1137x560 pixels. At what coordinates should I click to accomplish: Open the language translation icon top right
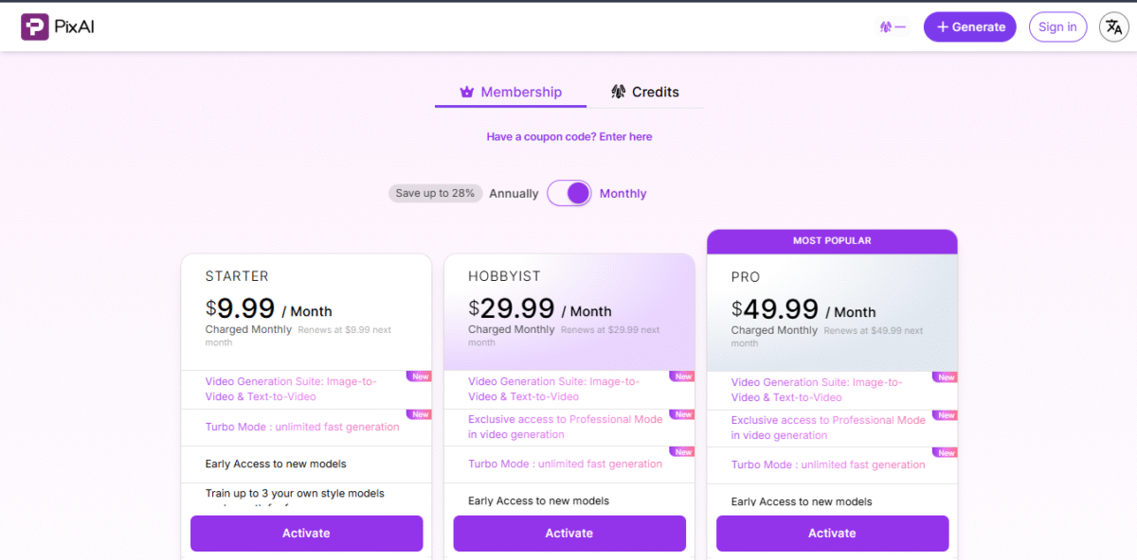click(1113, 26)
